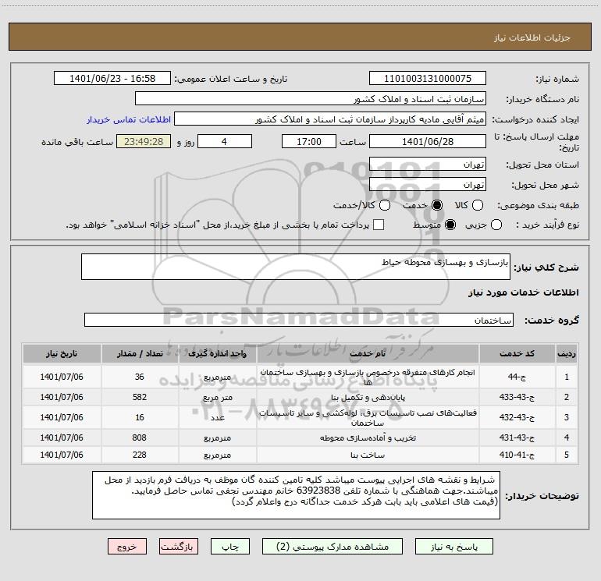Click quantity cell 582
Image resolution: width=601 pixels, height=581 pixels.
(140, 397)
